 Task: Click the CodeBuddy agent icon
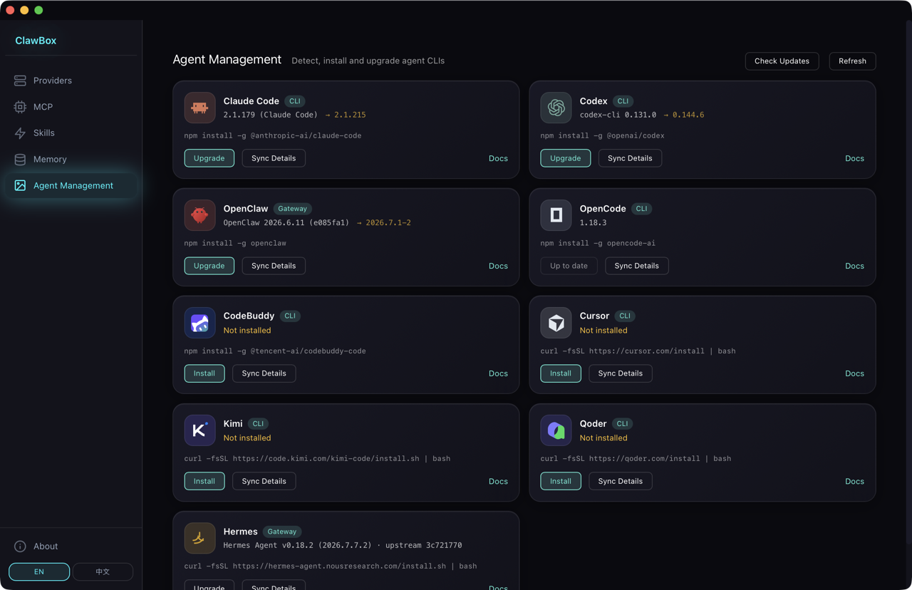point(199,323)
